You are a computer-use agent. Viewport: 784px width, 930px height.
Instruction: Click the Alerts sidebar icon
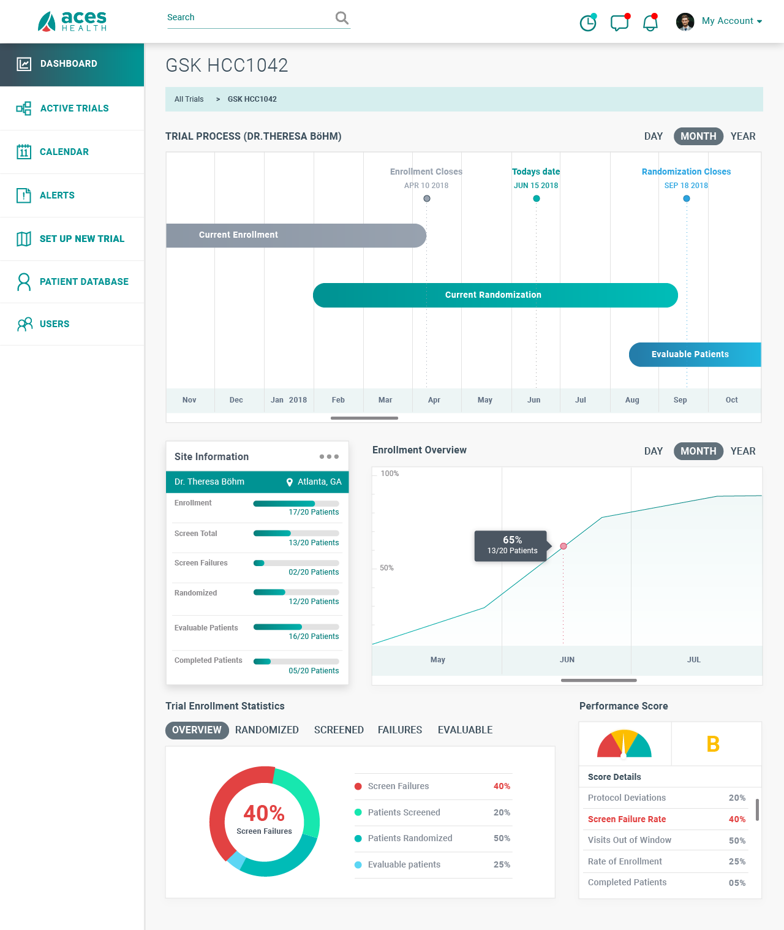click(24, 195)
